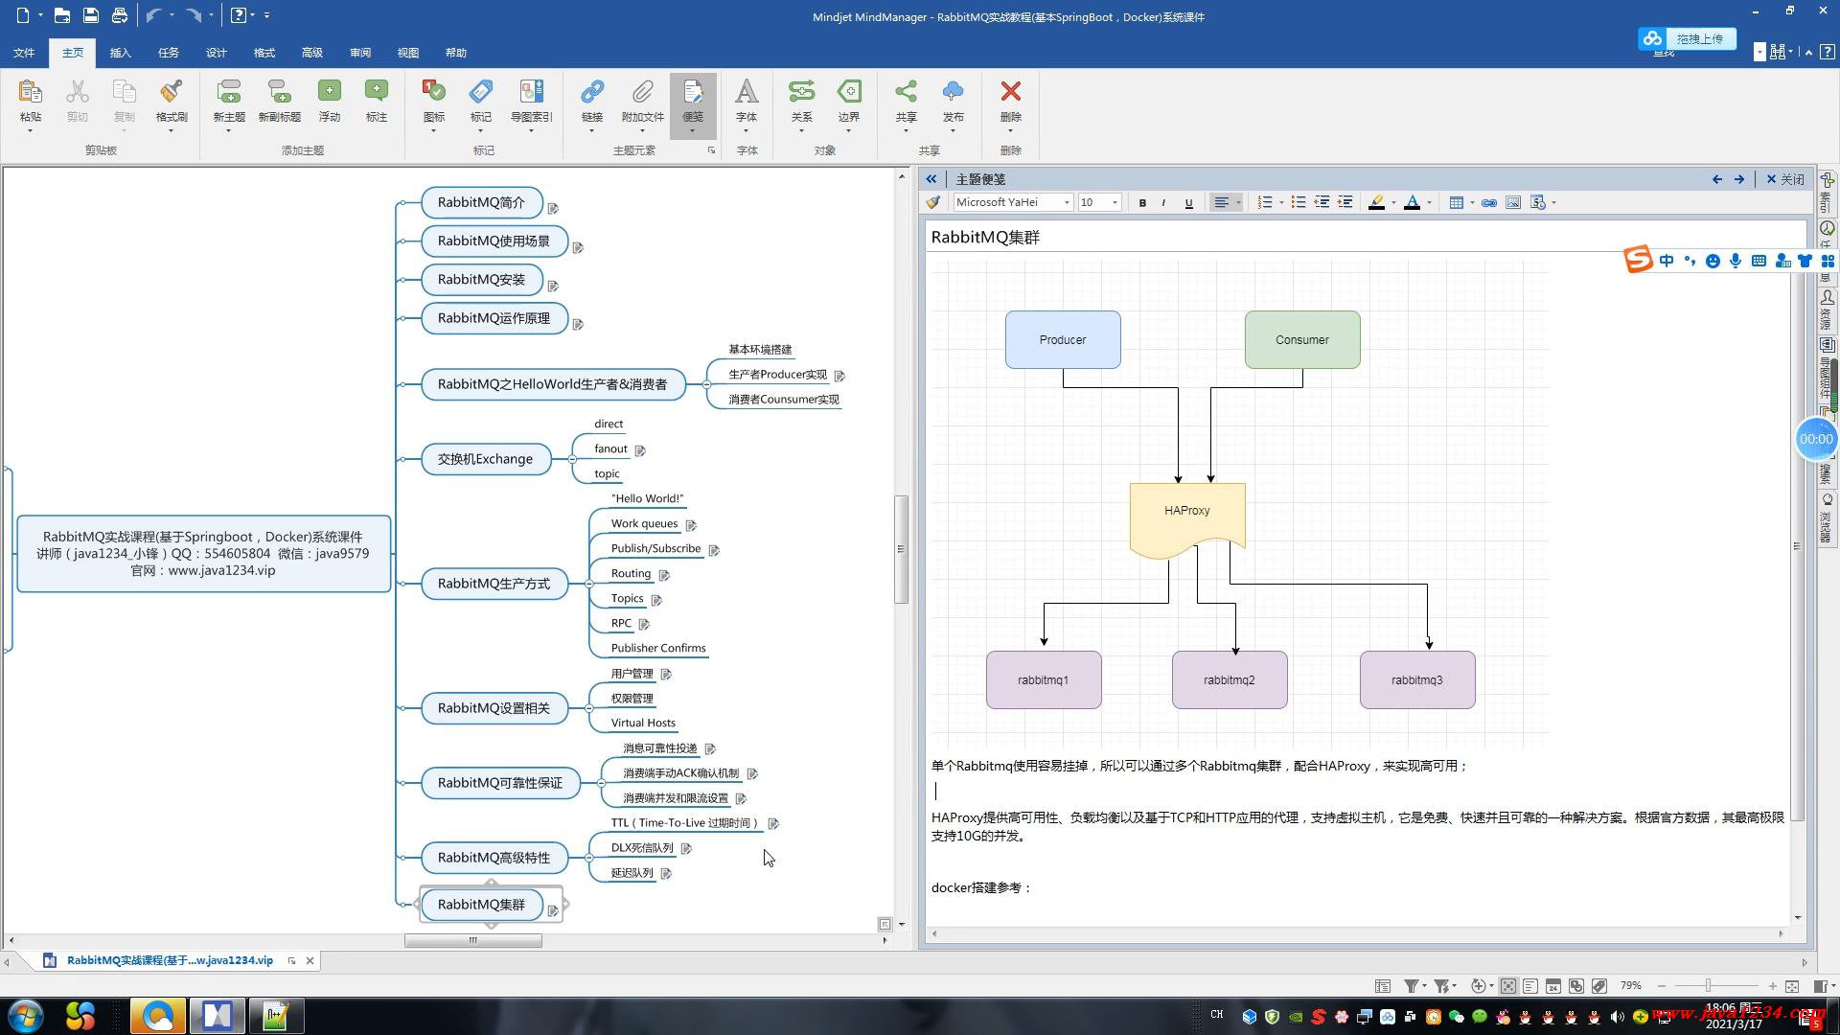Collapse the 交换机Exchange branch
This screenshot has width=1840, height=1035.
pos(572,459)
